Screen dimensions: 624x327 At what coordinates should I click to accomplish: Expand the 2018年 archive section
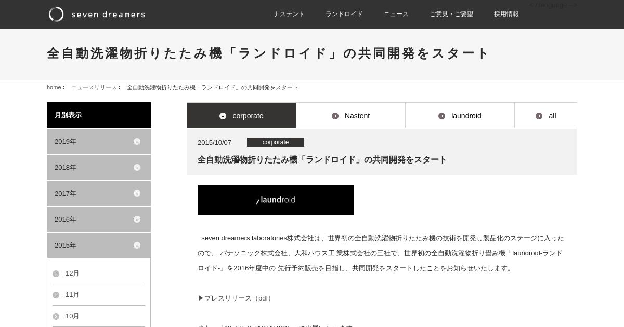pos(99,167)
